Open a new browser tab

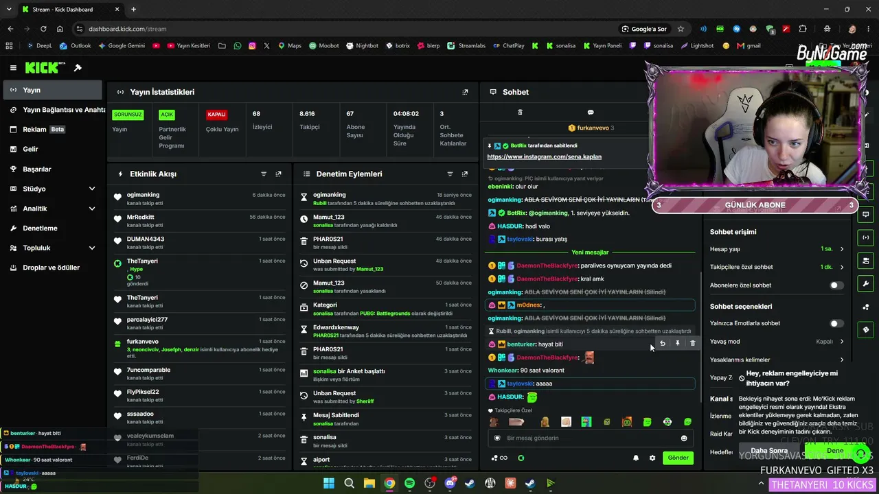133,10
